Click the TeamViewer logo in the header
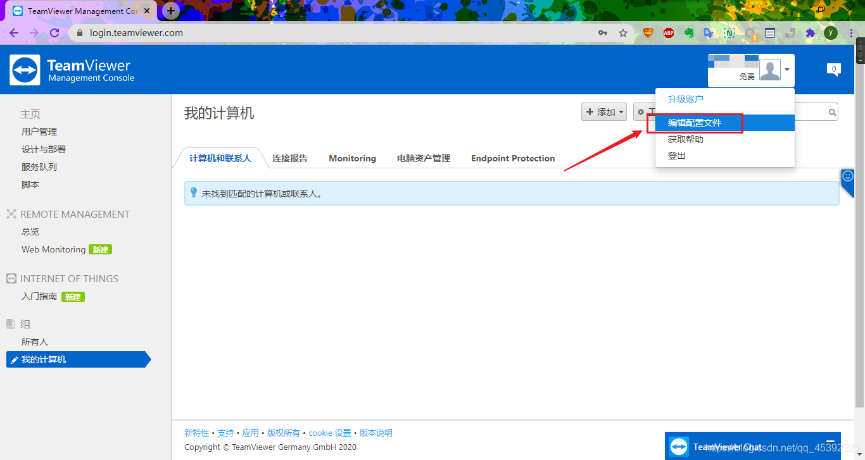865x460 pixels. tap(72, 70)
